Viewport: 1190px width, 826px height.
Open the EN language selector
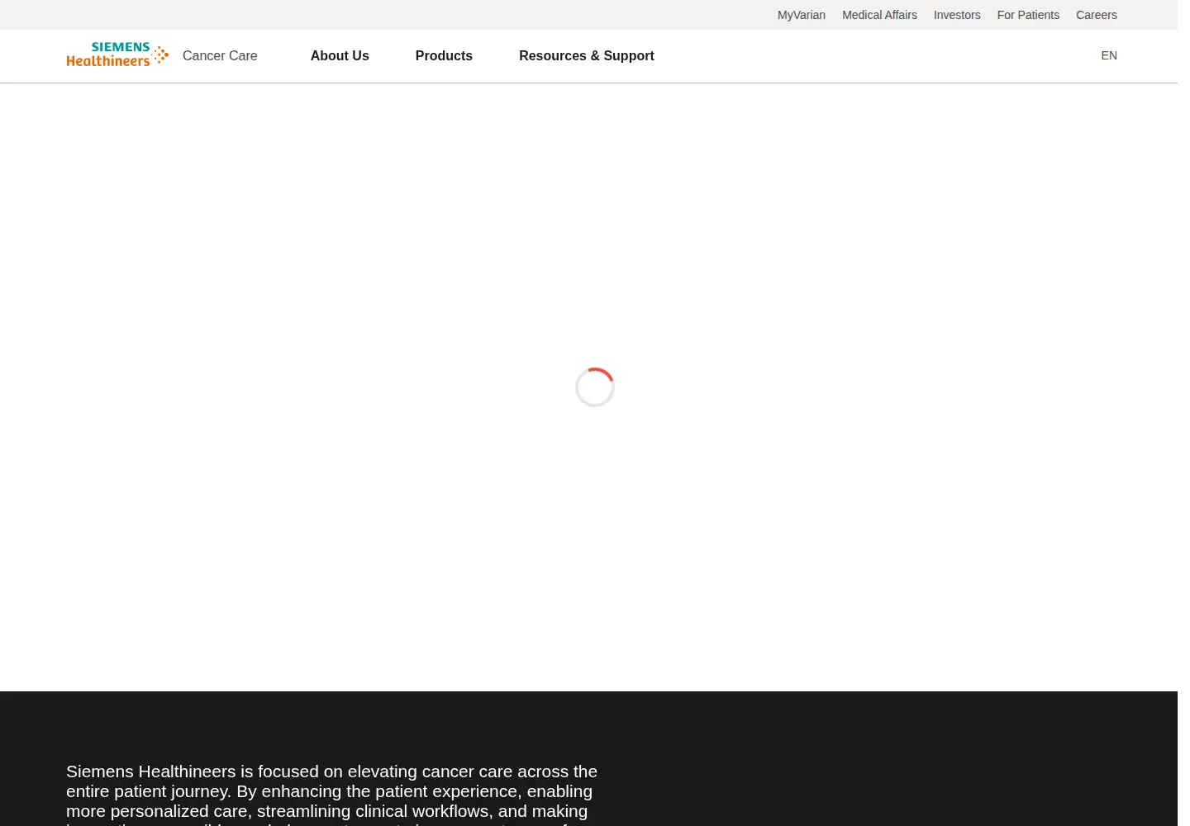coord(1109,55)
